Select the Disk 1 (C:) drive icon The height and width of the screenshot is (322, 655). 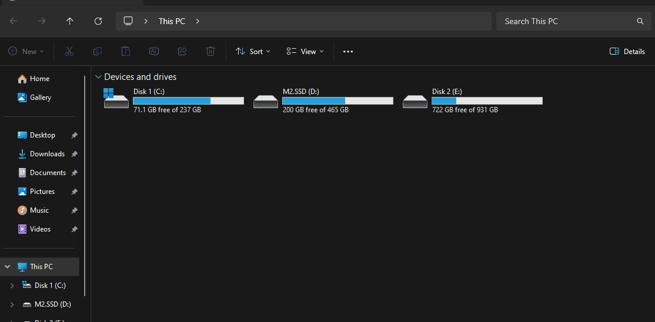tap(116, 99)
